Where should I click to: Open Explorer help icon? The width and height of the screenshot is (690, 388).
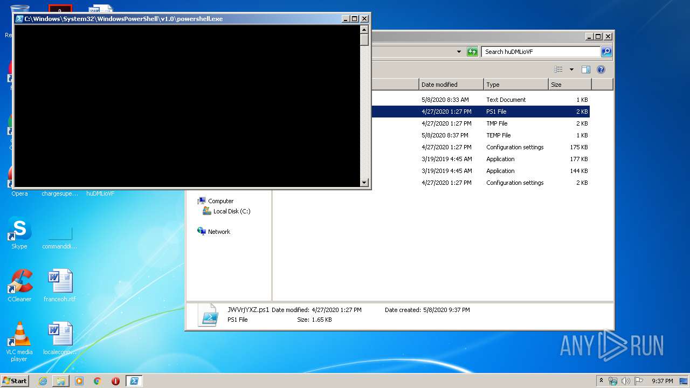point(601,70)
